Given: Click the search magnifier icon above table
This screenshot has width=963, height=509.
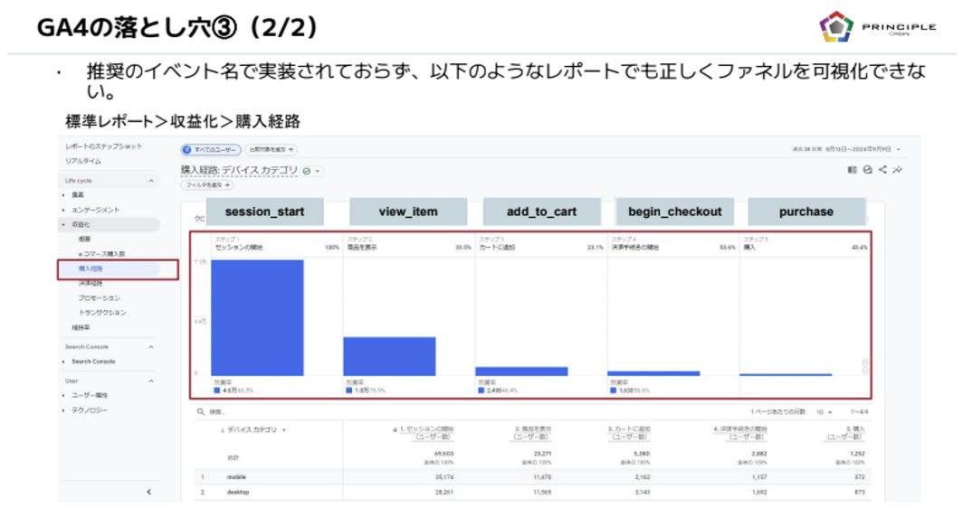Looking at the screenshot, I should [x=201, y=411].
